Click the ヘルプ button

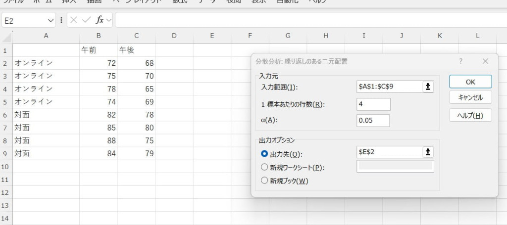(x=470, y=116)
